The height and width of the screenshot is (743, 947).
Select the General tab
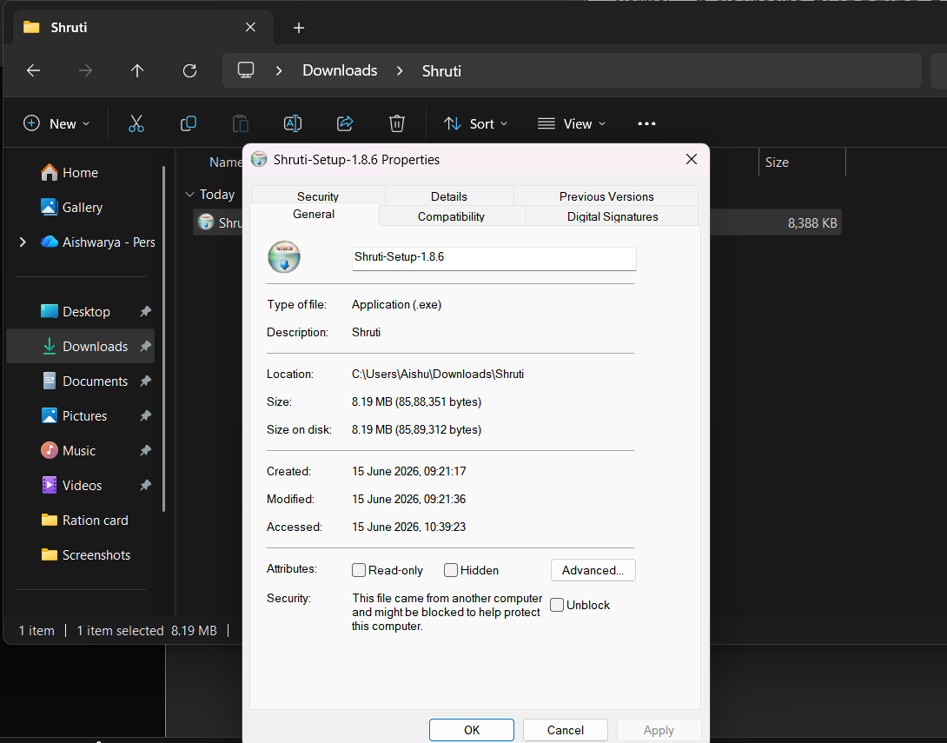tap(314, 215)
